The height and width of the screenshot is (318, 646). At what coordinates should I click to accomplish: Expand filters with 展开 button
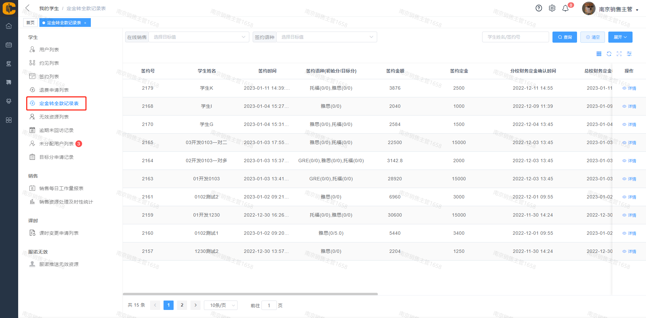(620, 37)
